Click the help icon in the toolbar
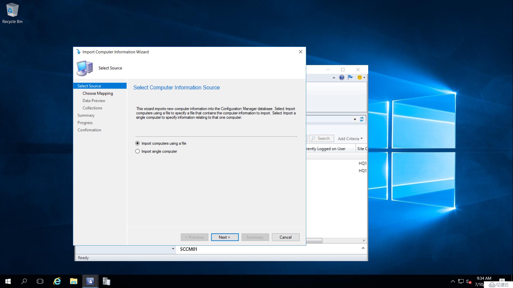The image size is (513, 288). point(341,77)
